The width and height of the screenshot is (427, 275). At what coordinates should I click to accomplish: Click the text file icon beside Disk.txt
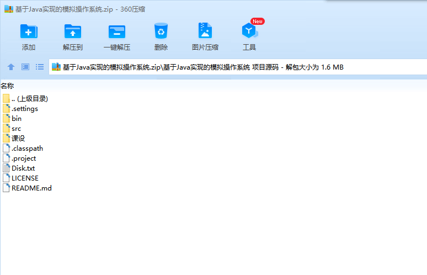point(6,168)
